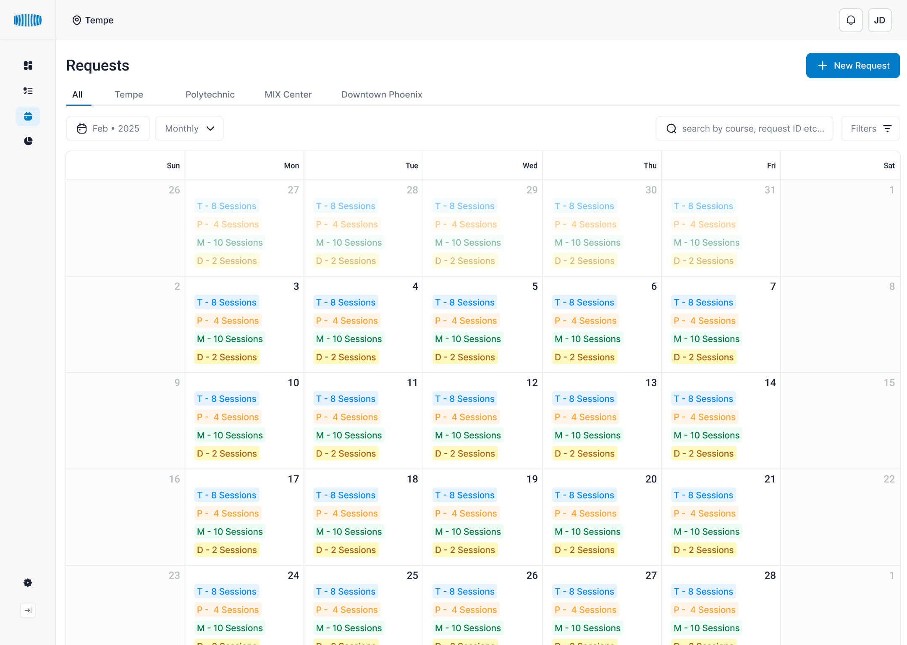
Task: Select the Downtown Phoenix tab
Action: point(382,94)
